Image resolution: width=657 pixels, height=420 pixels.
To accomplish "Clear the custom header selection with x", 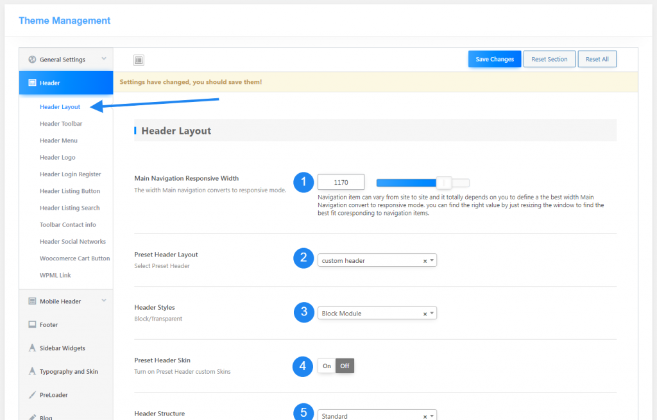I will click(x=425, y=261).
